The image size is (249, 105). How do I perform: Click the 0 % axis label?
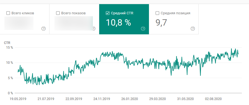[x=11, y=93]
